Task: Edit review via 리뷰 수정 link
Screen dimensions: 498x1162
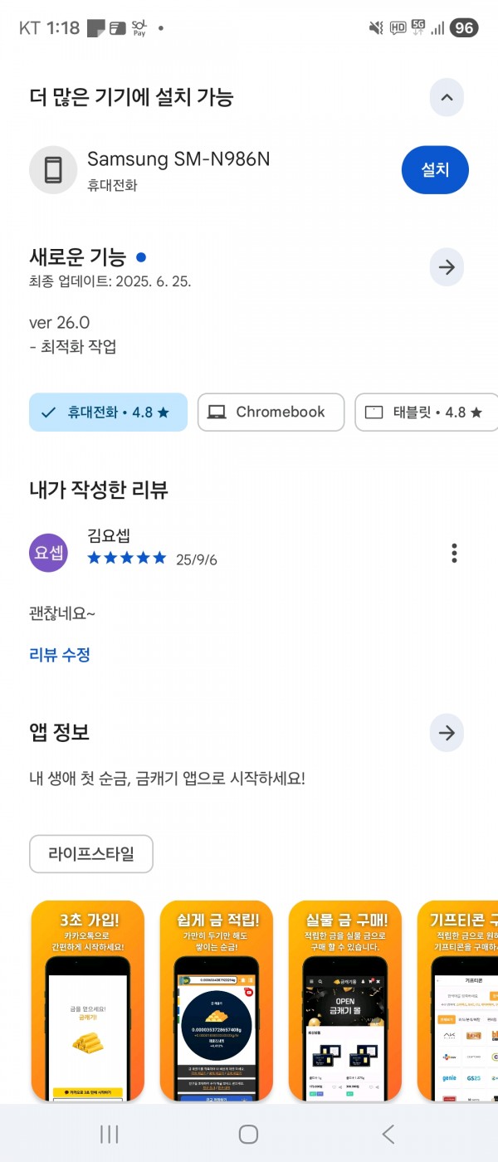Action: click(x=60, y=655)
